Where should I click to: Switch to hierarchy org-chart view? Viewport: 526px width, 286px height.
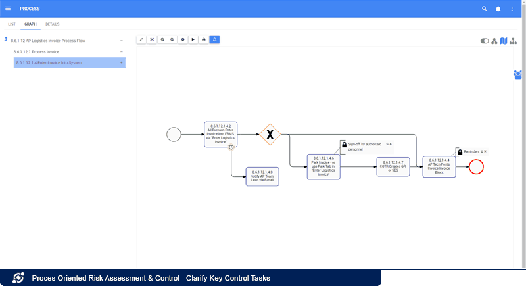click(x=513, y=41)
